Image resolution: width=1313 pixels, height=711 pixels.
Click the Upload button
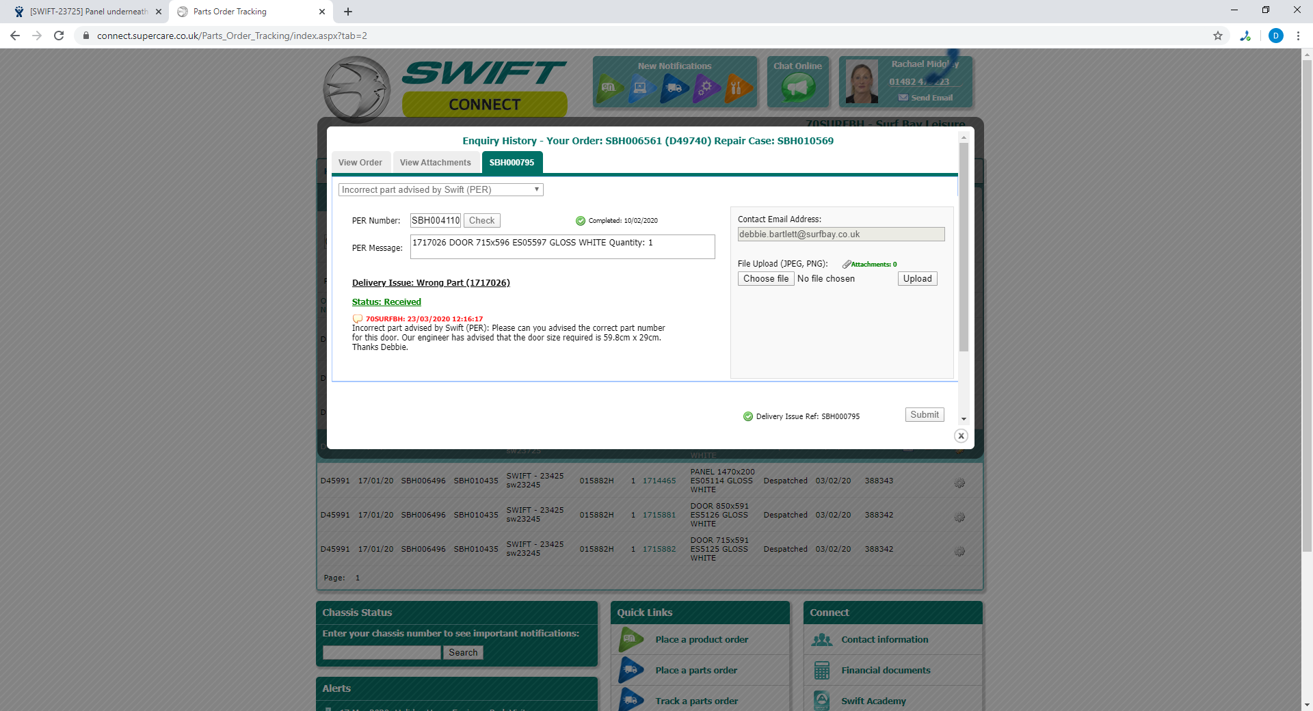point(918,279)
